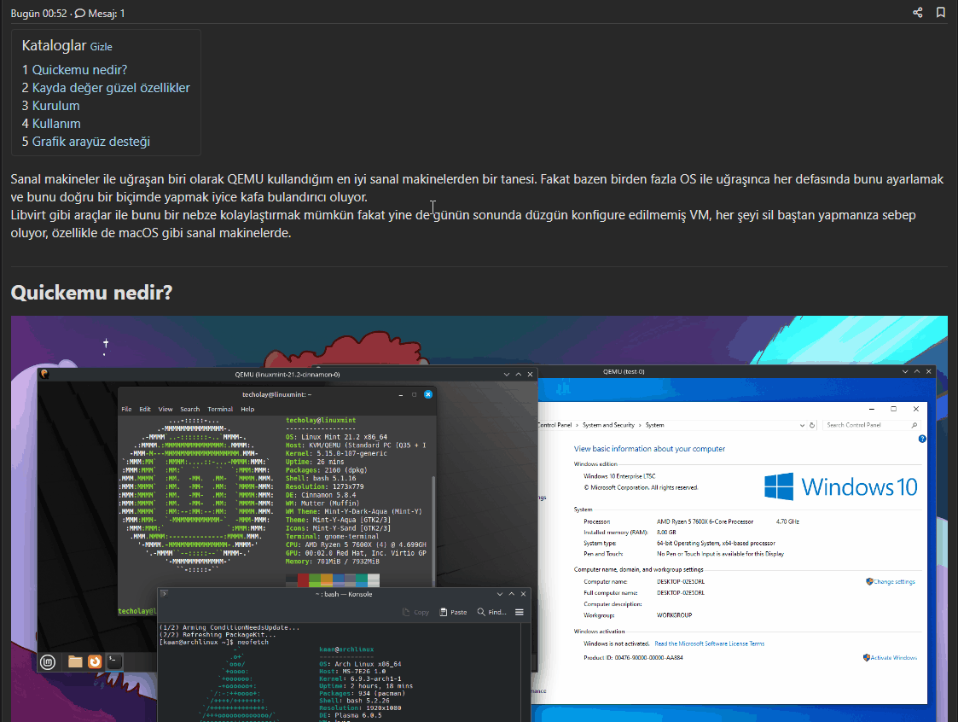Refresh the Control Panel address bar

click(x=812, y=425)
